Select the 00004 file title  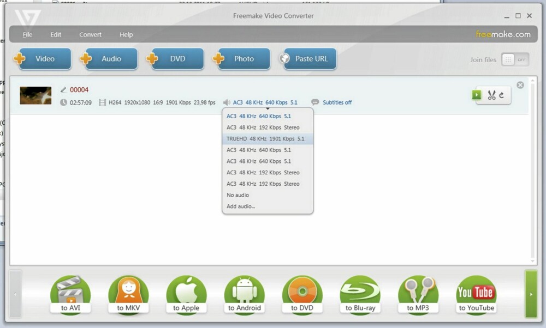point(79,90)
